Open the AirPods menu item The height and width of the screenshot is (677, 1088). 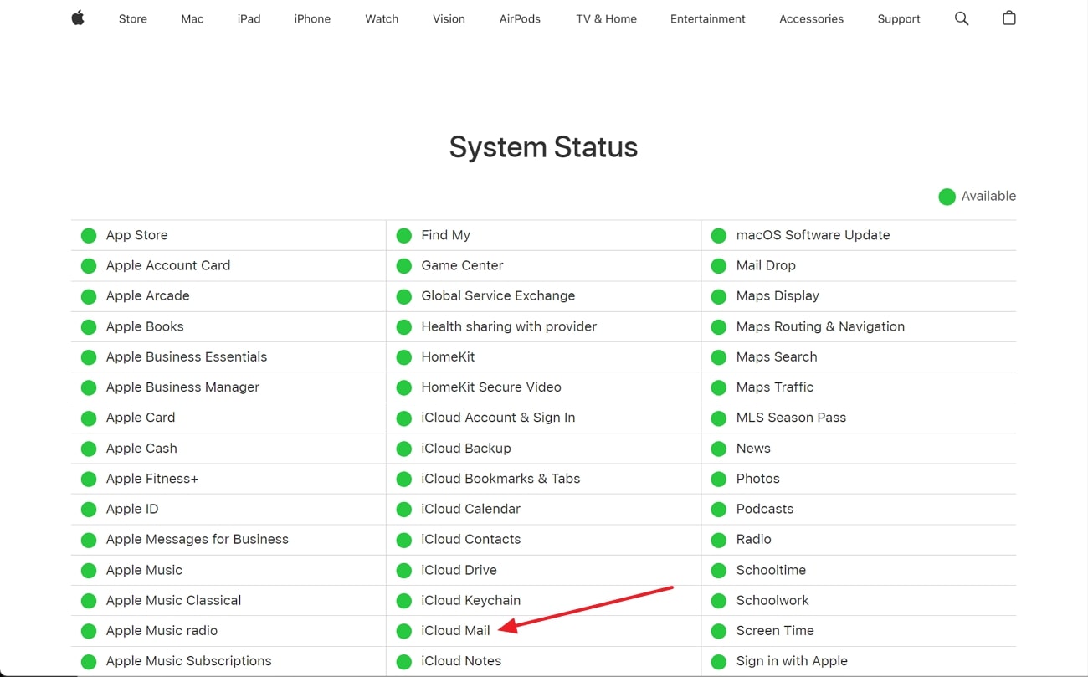tap(520, 18)
